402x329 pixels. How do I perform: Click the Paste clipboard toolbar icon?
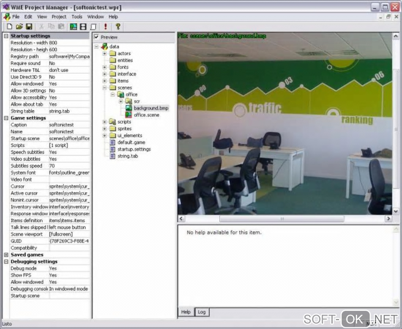pyautogui.click(x=61, y=26)
